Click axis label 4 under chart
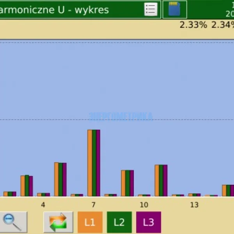234x234 pixels. [x=43, y=205]
